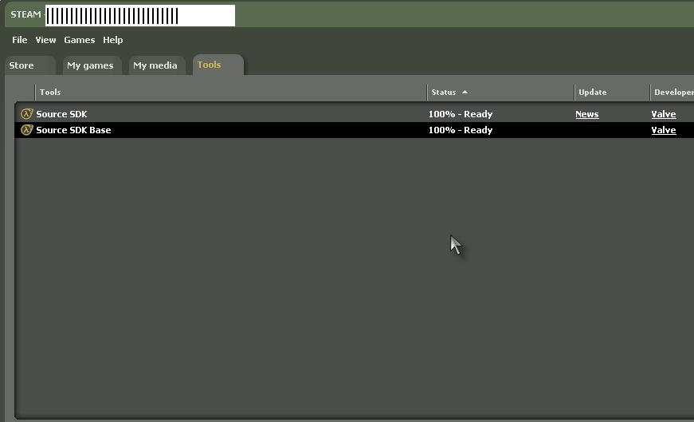Sort list by Status column header
The width and height of the screenshot is (694, 422).
pos(500,93)
